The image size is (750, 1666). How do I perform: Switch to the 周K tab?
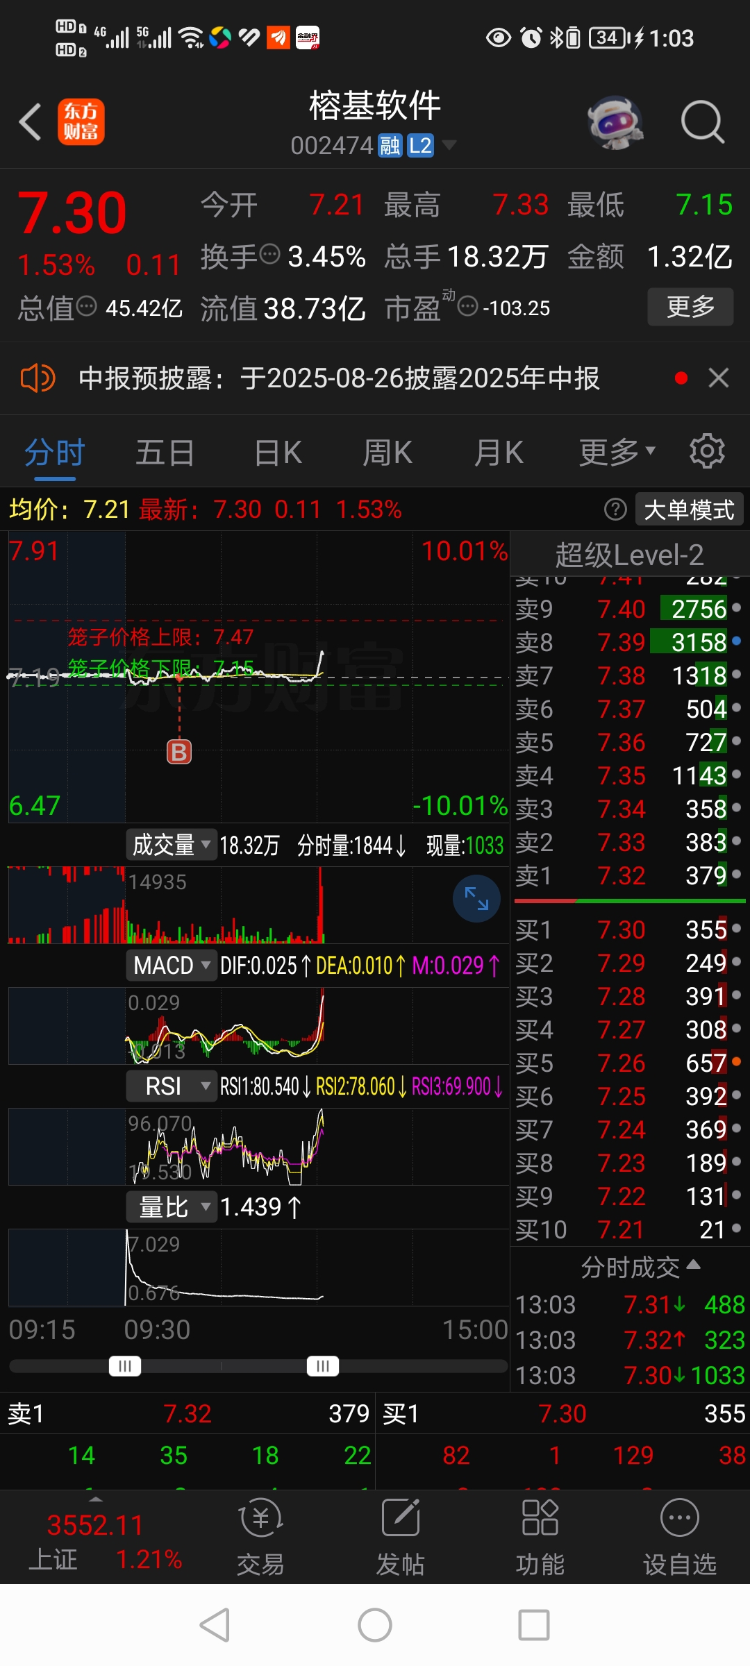pos(387,452)
